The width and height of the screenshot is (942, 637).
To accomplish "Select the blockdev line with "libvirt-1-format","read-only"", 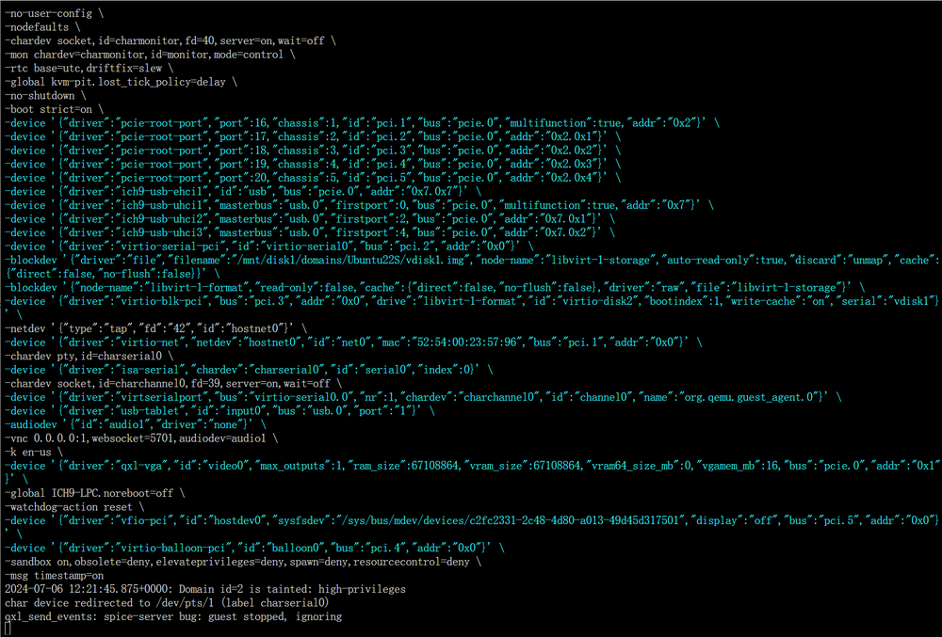I will 435,288.
